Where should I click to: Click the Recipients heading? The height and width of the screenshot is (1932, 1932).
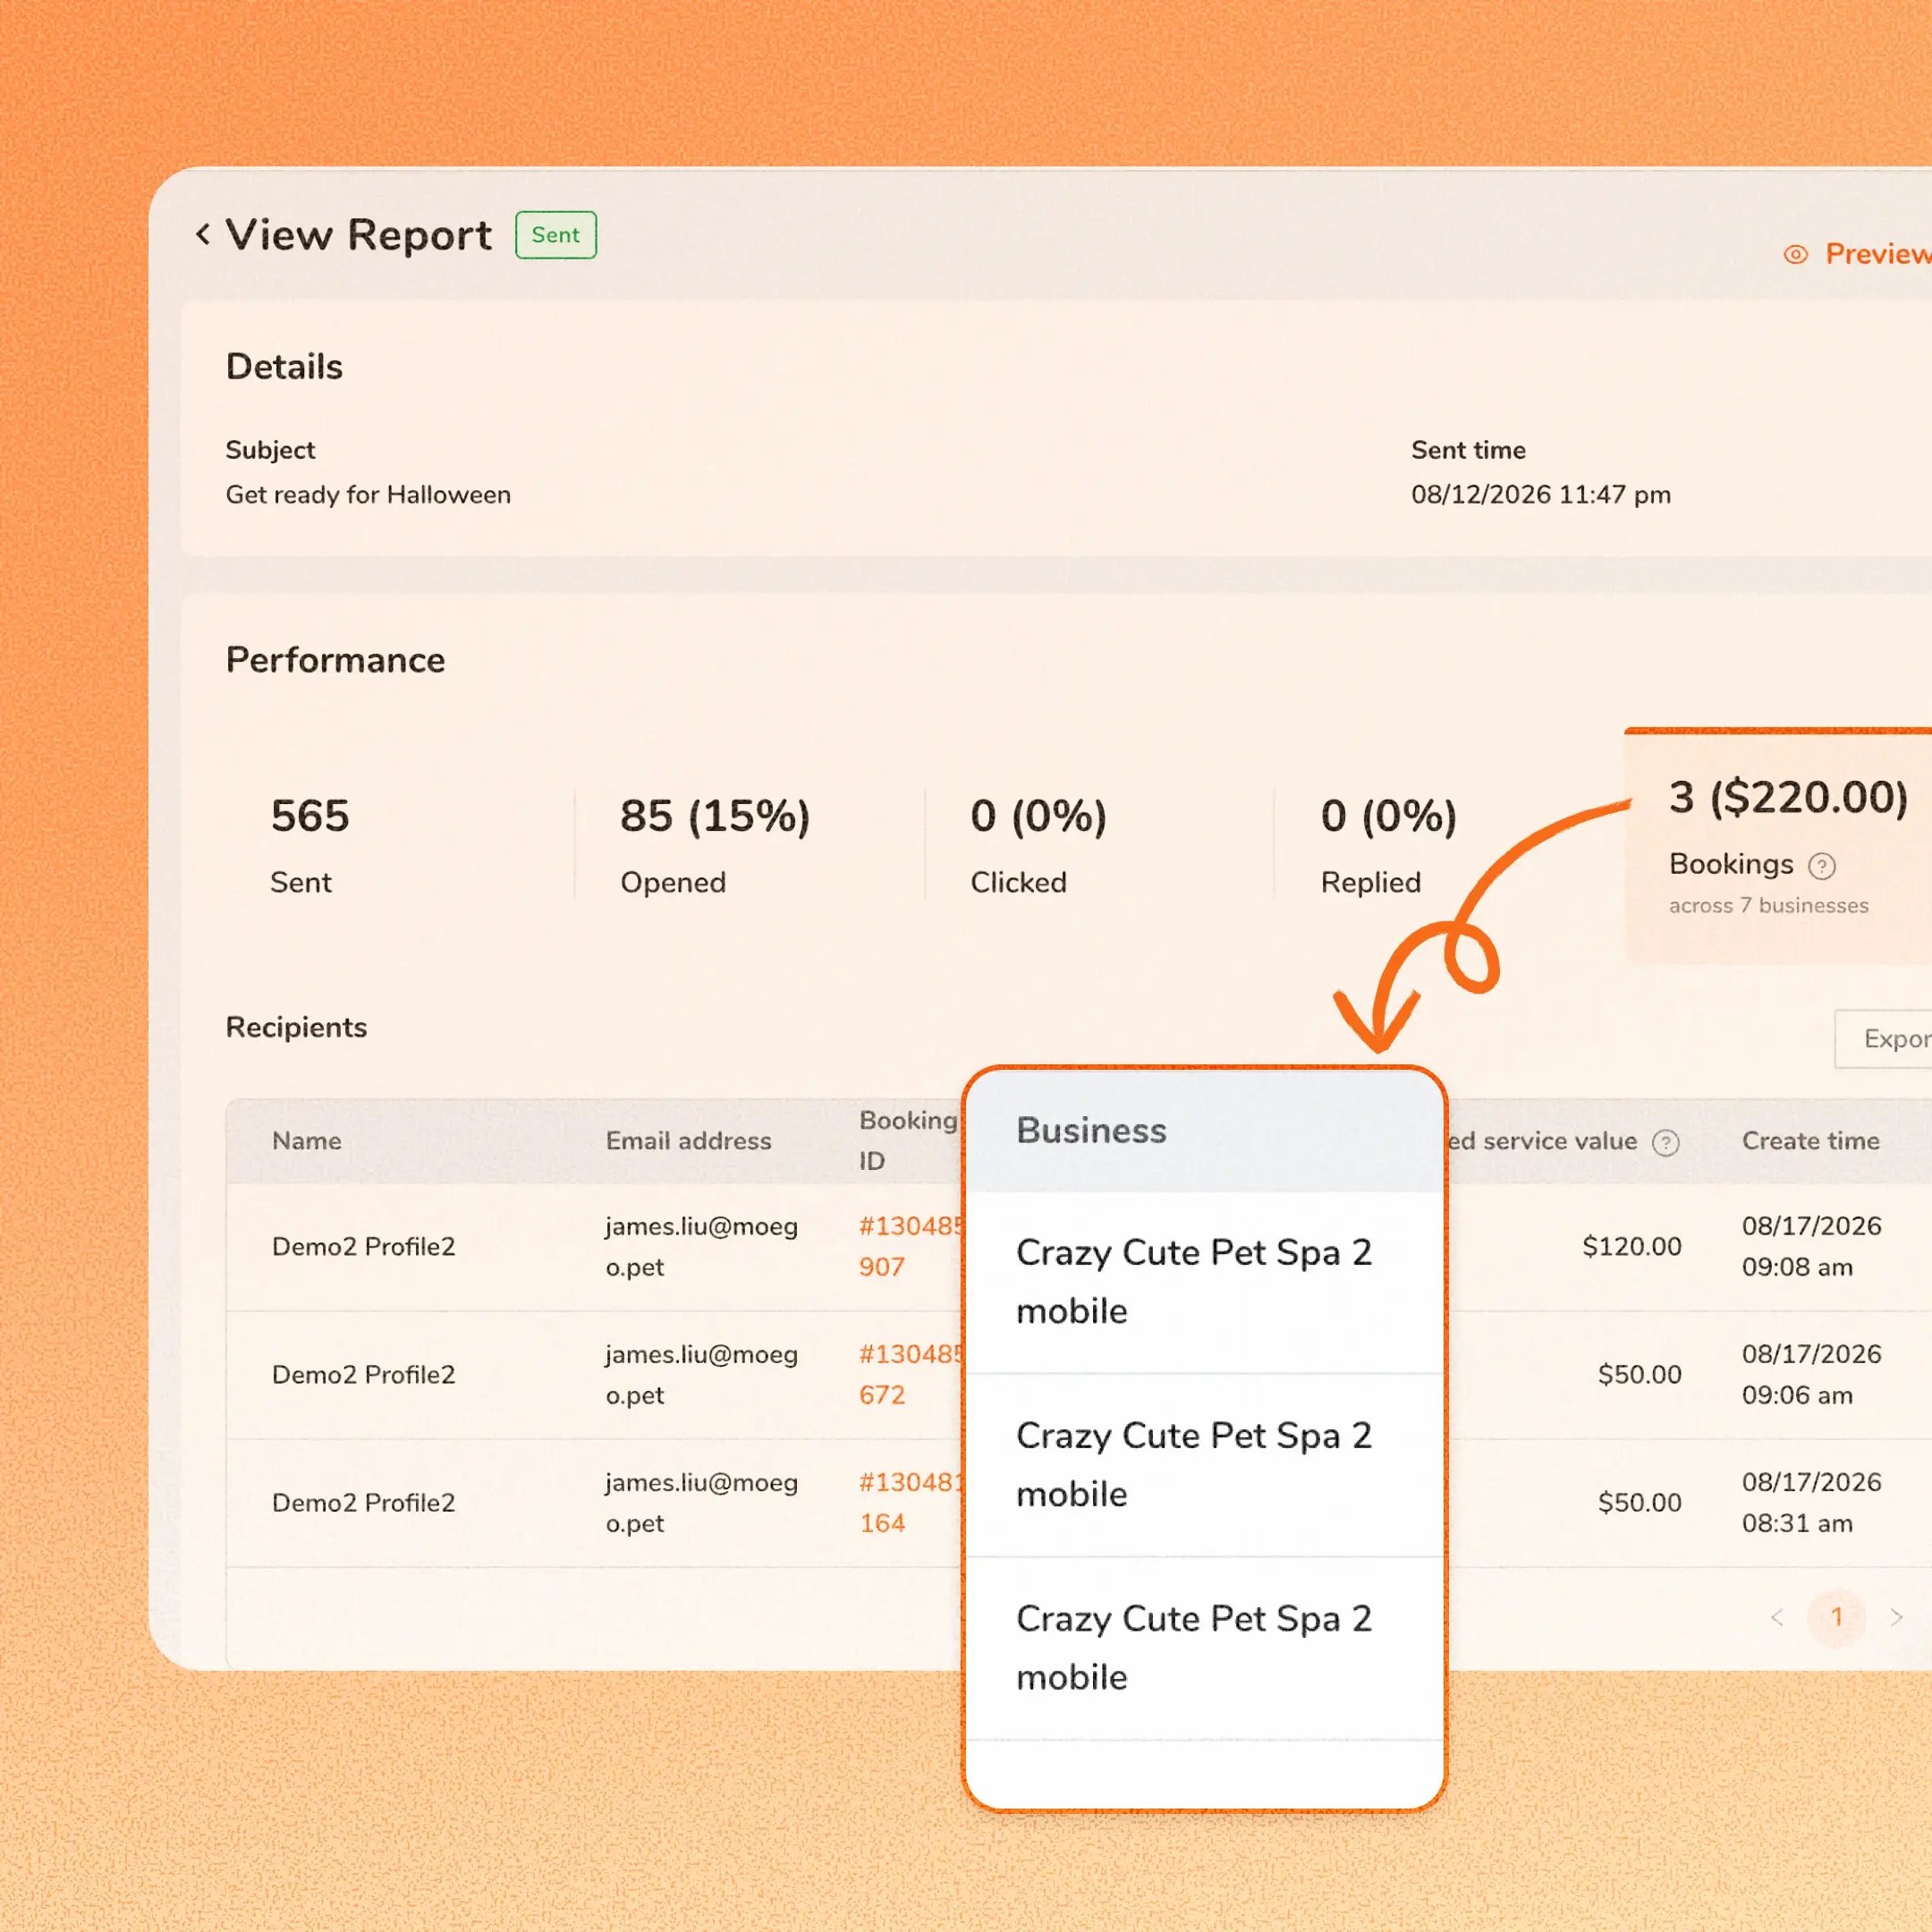coord(296,1027)
